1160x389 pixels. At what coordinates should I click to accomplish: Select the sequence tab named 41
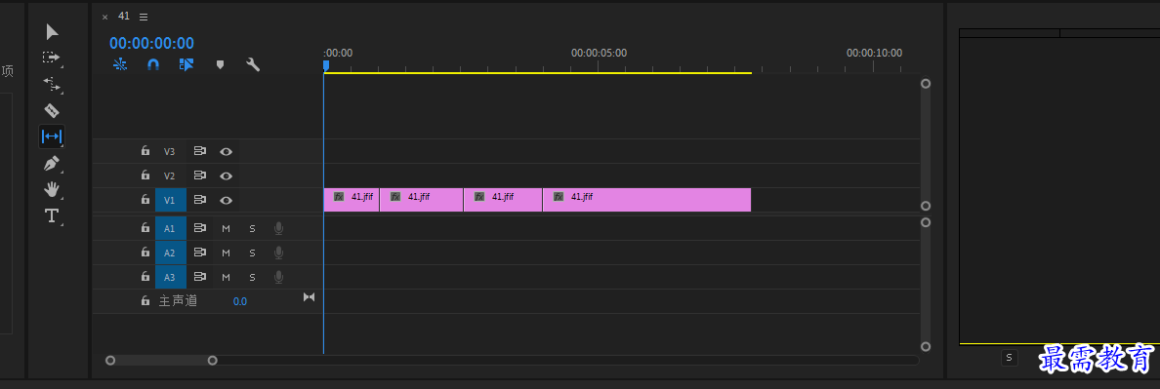coord(124,16)
